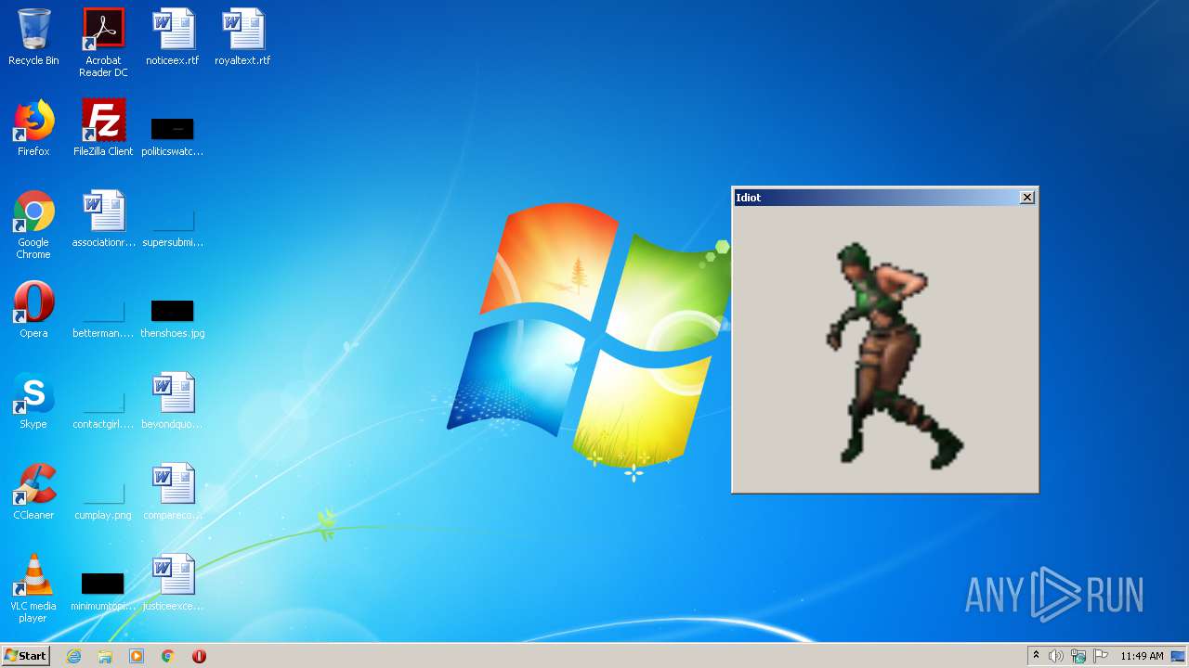
Task: Click the Idiot window title bar
Action: (876, 198)
